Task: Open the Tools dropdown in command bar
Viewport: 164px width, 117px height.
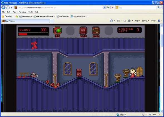Action: 153,21
